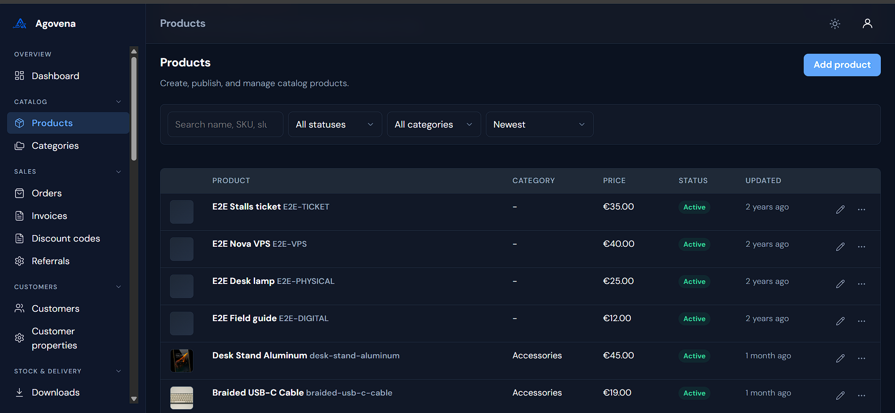Click the Agovena logo icon
The image size is (895, 413).
click(x=20, y=24)
